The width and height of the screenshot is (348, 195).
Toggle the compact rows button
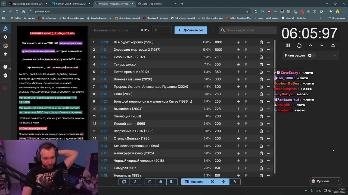click(x=224, y=182)
